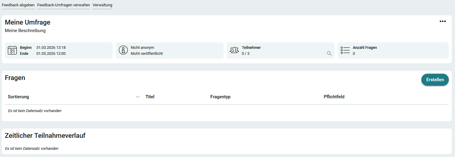The image size is (455, 157).
Task: Click the info icon next to Nicht anonym
Action: click(123, 50)
